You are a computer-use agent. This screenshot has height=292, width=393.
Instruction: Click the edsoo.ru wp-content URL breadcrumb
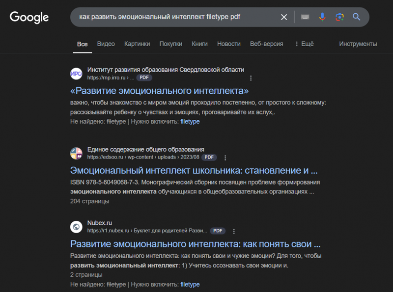pyautogui.click(x=143, y=157)
